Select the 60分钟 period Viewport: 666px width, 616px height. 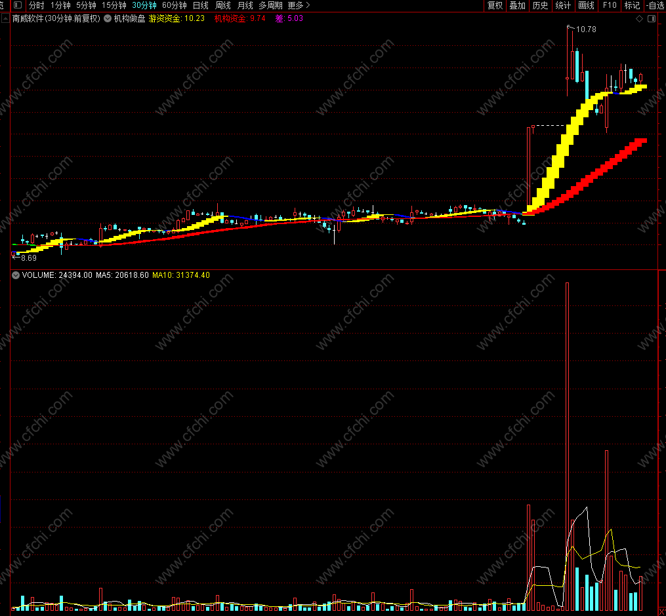click(x=175, y=5)
